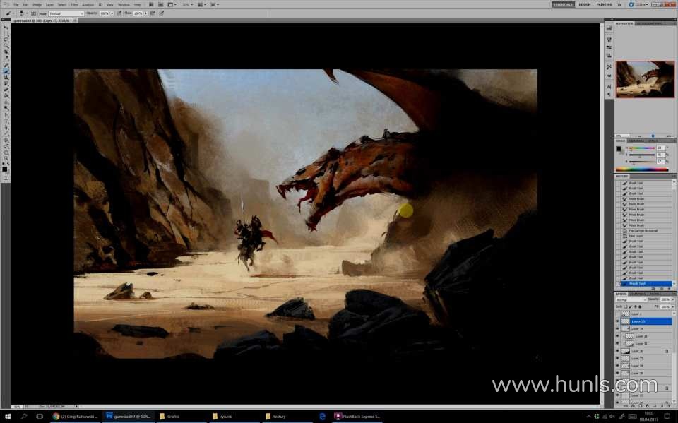Click the Essentials workspace button

click(563, 4)
